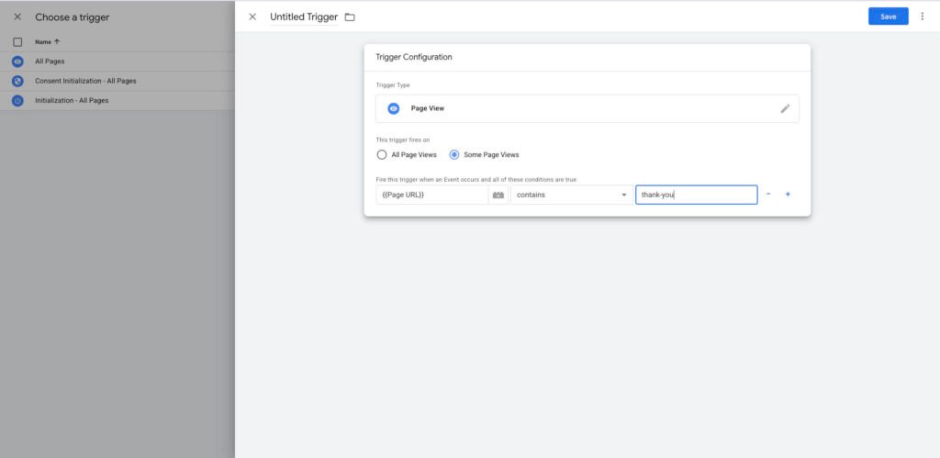The image size is (940, 458).
Task: Add a condition with the plus icon
Action: [x=788, y=195]
